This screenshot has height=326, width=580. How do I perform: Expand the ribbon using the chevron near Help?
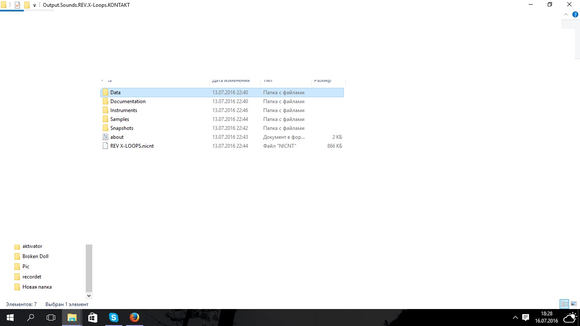(566, 14)
